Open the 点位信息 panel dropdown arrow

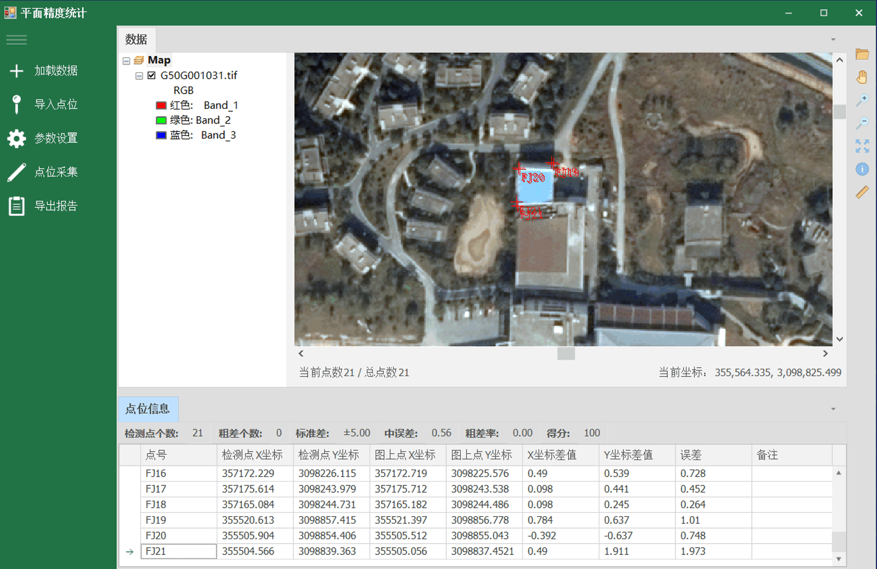[x=833, y=409]
